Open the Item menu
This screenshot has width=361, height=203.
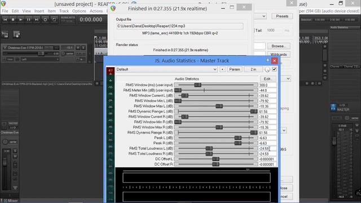(51, 11)
